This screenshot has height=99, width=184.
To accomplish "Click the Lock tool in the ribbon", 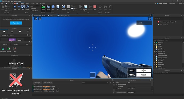I will coord(74,9).
